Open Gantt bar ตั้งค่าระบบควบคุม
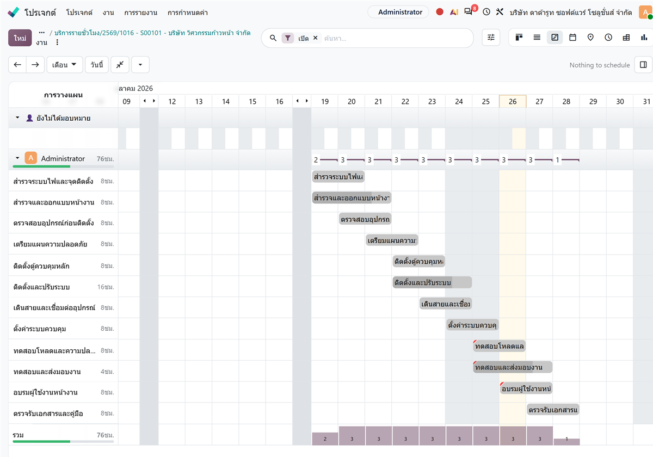The width and height of the screenshot is (653, 457). pyautogui.click(x=472, y=325)
